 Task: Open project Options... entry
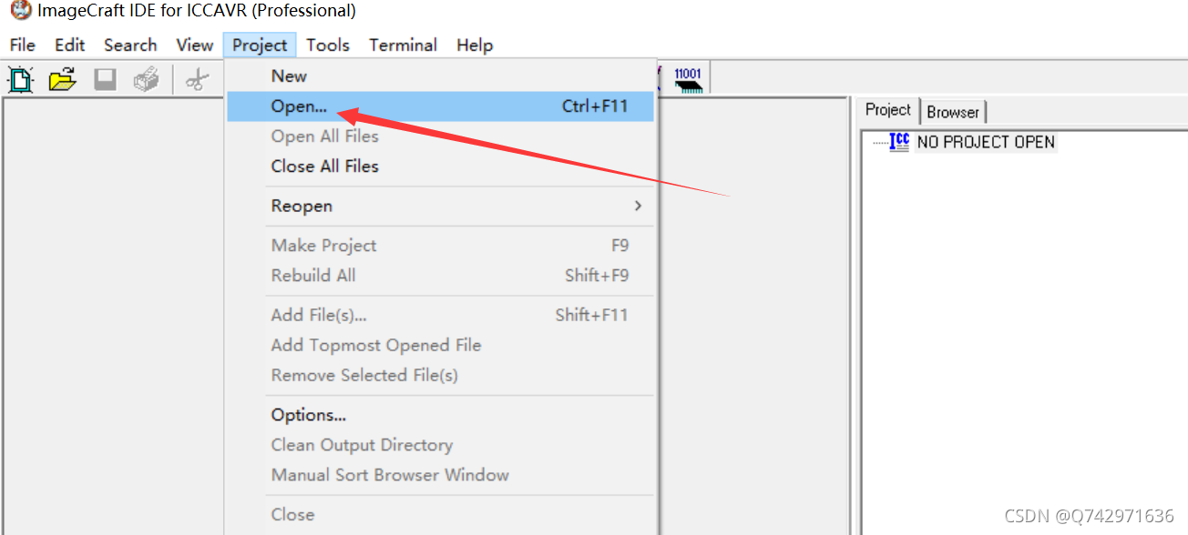308,415
